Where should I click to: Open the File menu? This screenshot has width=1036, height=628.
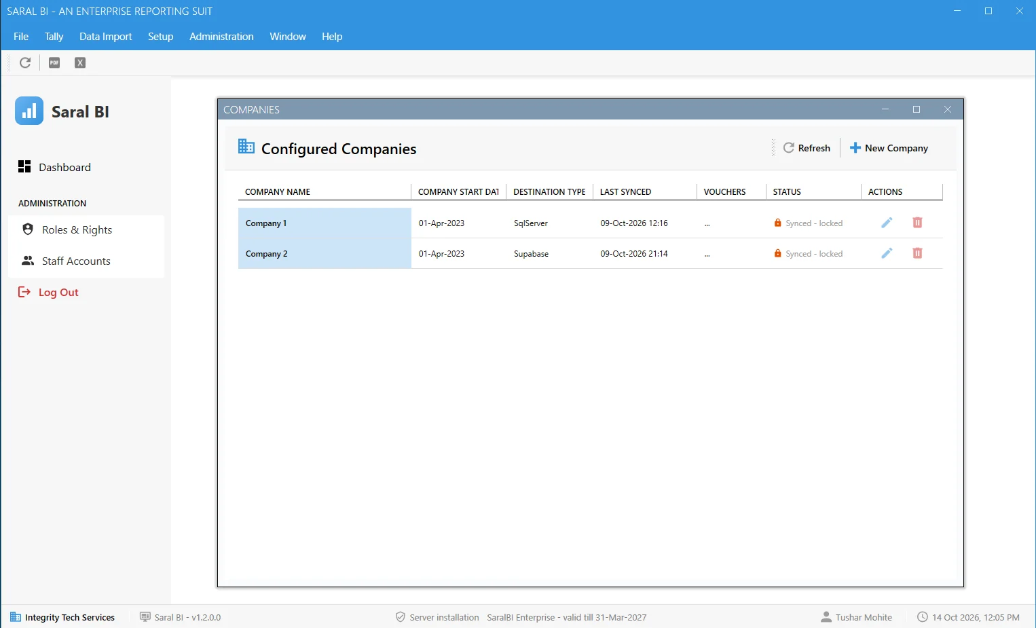pyautogui.click(x=21, y=37)
